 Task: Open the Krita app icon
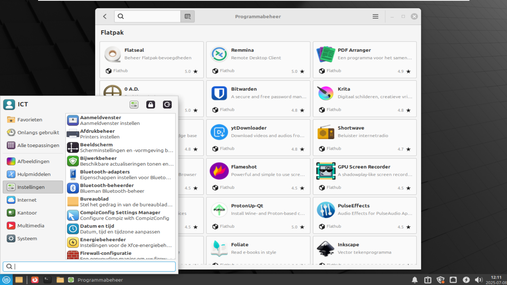326,93
